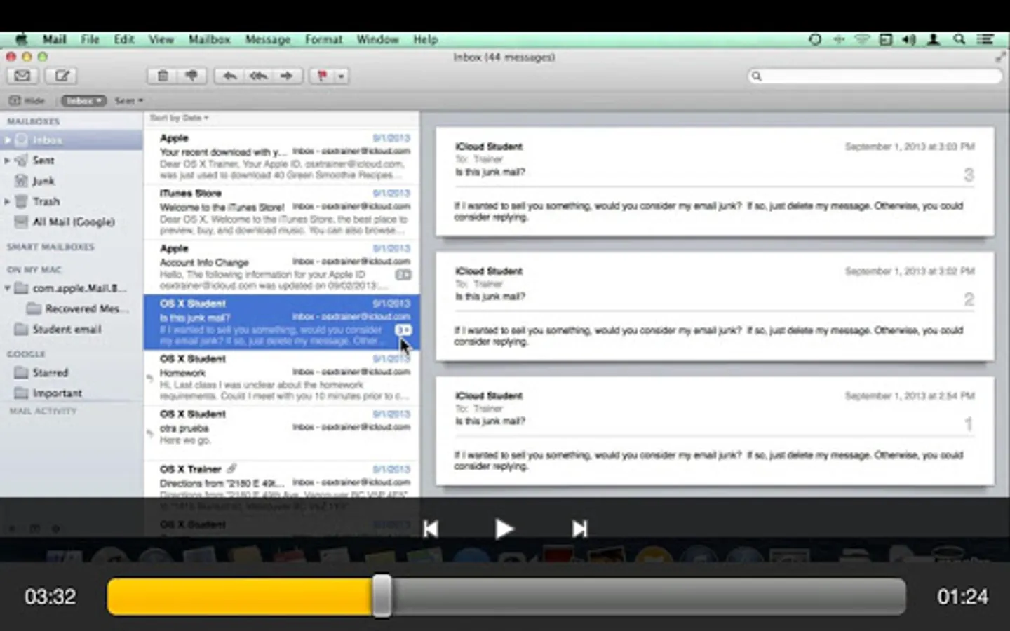The height and width of the screenshot is (631, 1010).
Task: Open the Sort by Date dropdown
Action: (x=180, y=118)
